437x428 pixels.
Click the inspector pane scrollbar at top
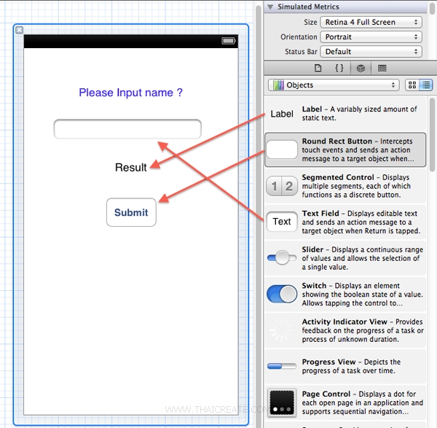[432, 8]
